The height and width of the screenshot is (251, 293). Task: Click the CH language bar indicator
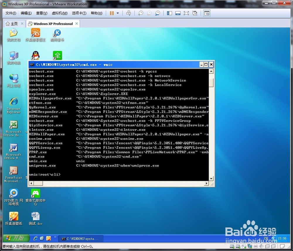click(266, 238)
